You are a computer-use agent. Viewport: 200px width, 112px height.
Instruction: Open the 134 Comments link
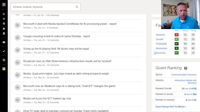coord(52,15)
